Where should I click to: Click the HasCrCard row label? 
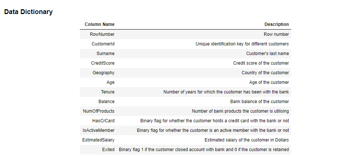coord(103,121)
